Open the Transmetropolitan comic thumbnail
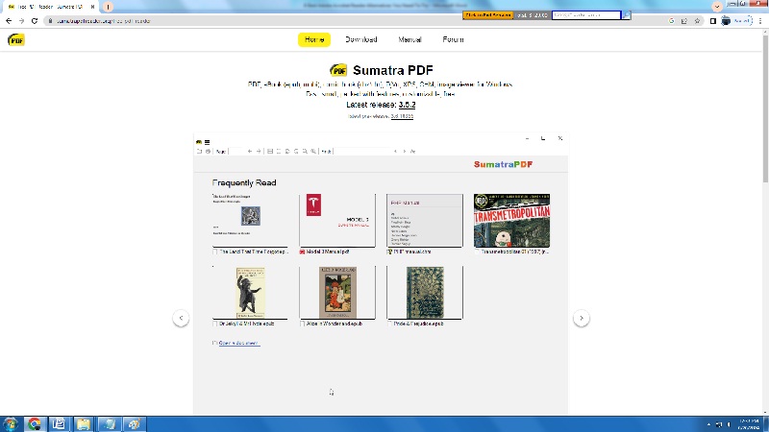Image resolution: width=769 pixels, height=432 pixels. (x=511, y=221)
